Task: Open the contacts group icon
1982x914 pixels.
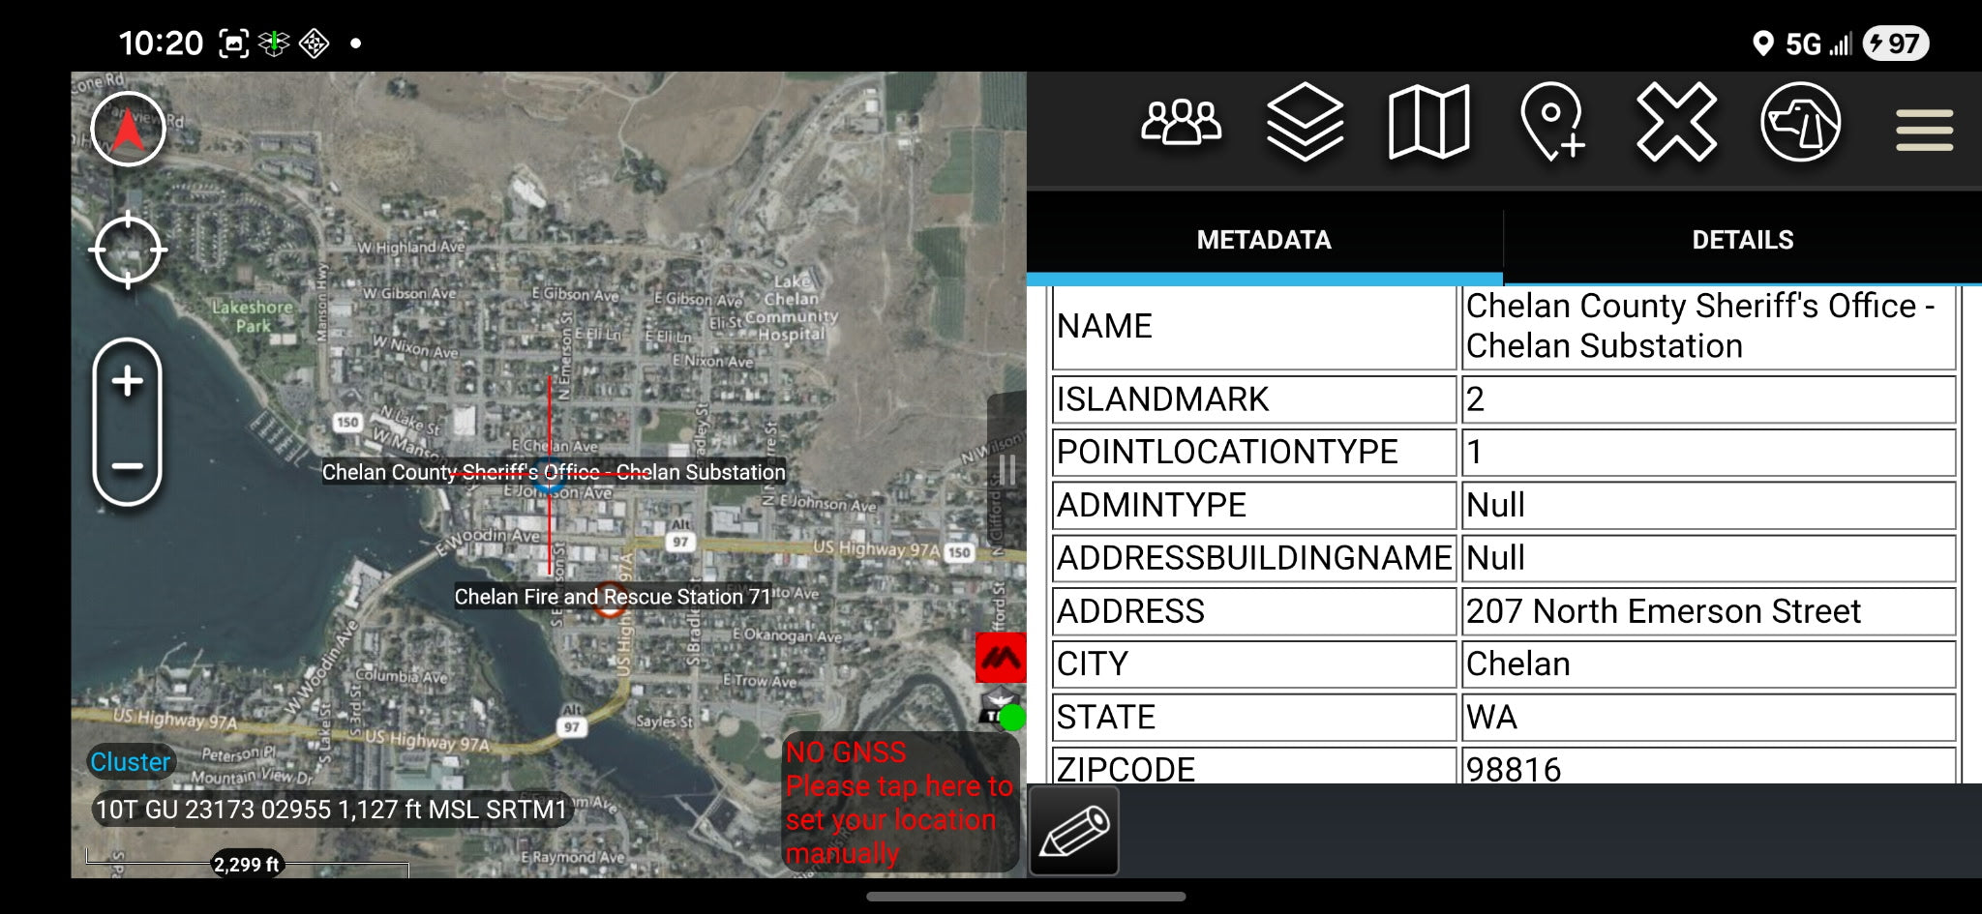Action: (x=1181, y=123)
